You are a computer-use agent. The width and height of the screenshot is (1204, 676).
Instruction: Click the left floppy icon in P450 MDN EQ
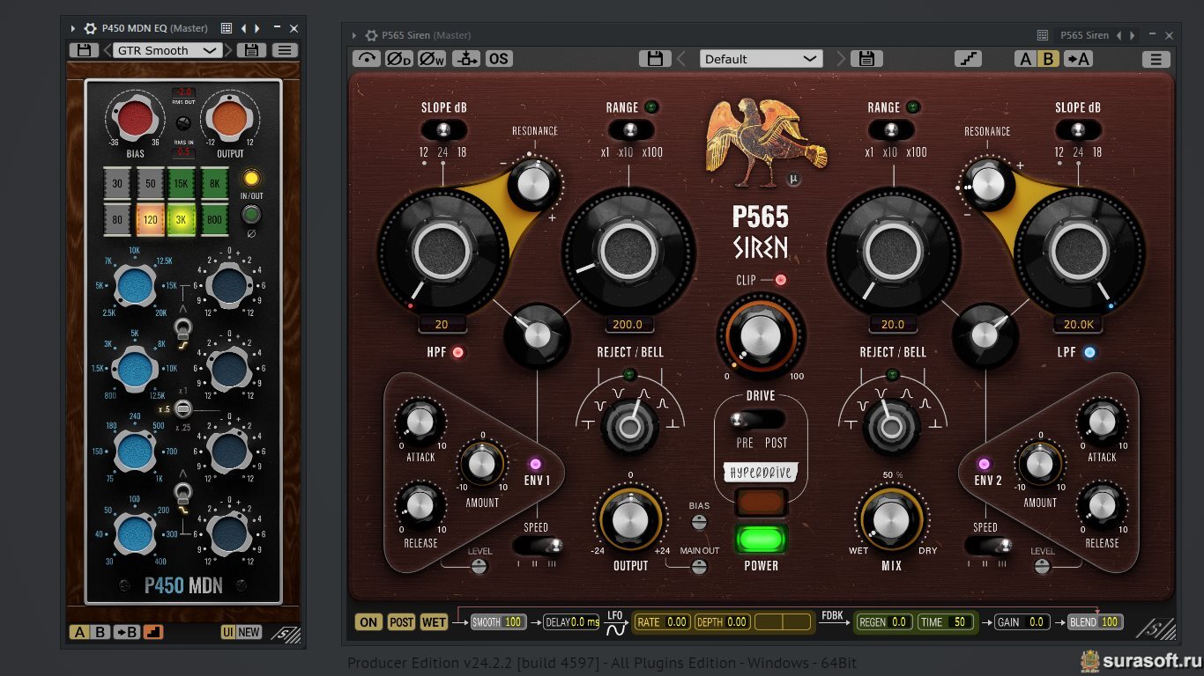(84, 50)
